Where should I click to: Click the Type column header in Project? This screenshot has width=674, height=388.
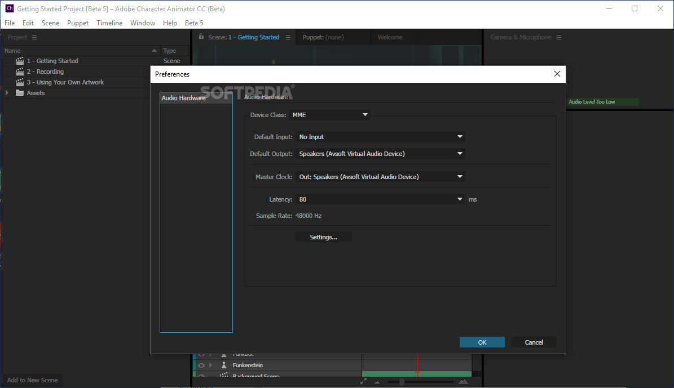[174, 51]
